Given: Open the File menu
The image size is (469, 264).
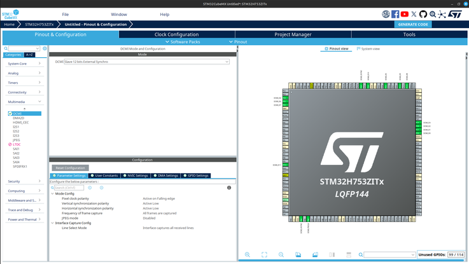Looking at the screenshot, I should (x=65, y=15).
